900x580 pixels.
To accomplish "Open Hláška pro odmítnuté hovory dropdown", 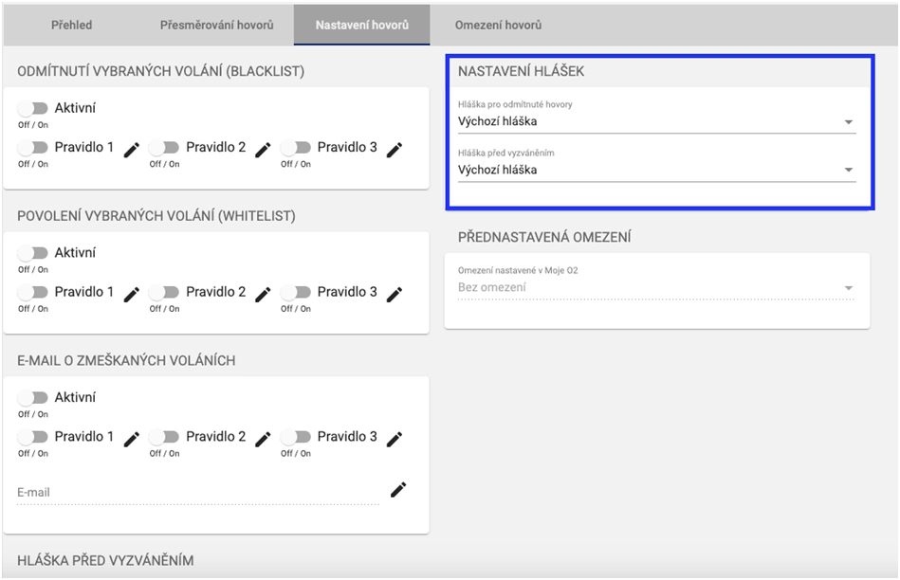I will point(656,121).
